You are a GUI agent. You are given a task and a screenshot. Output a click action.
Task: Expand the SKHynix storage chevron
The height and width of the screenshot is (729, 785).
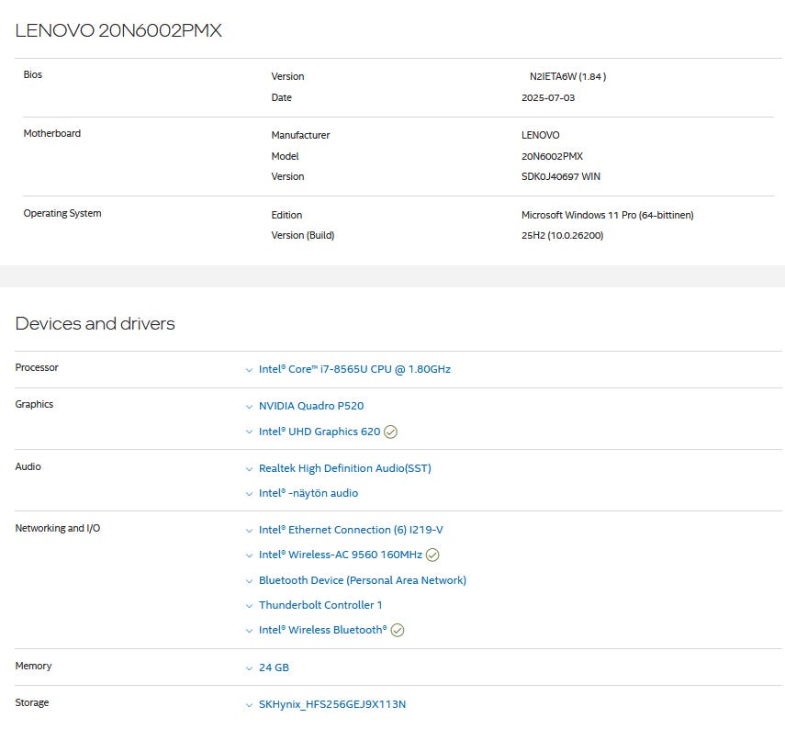[249, 705]
